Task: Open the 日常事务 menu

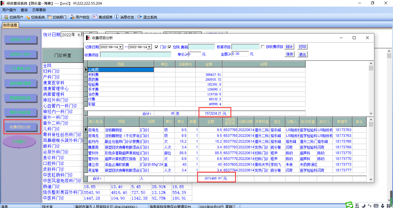Action: pyautogui.click(x=39, y=10)
